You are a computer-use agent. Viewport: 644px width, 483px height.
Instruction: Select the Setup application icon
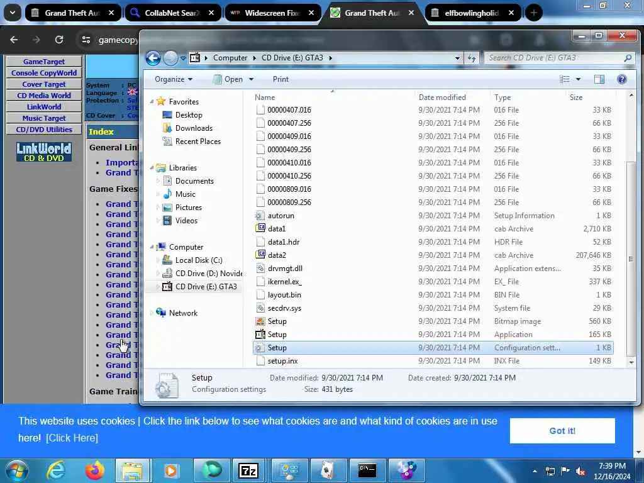point(260,335)
